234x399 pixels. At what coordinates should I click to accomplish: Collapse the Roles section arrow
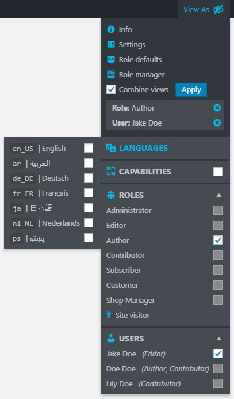tap(218, 195)
